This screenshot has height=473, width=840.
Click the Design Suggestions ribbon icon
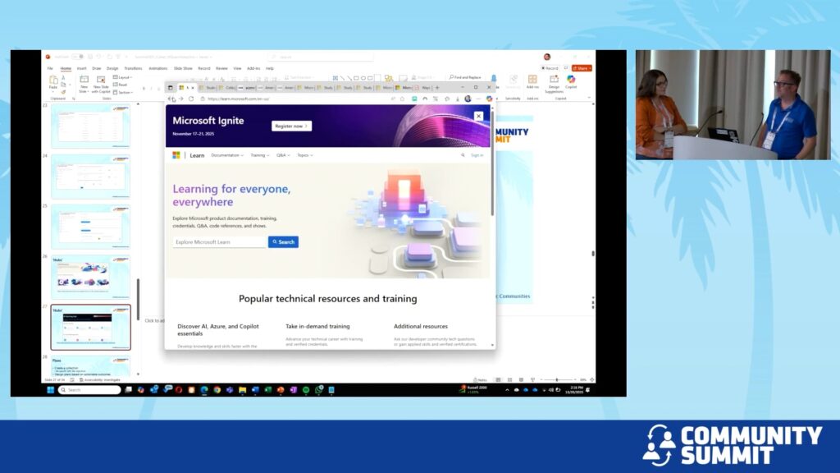tap(554, 81)
